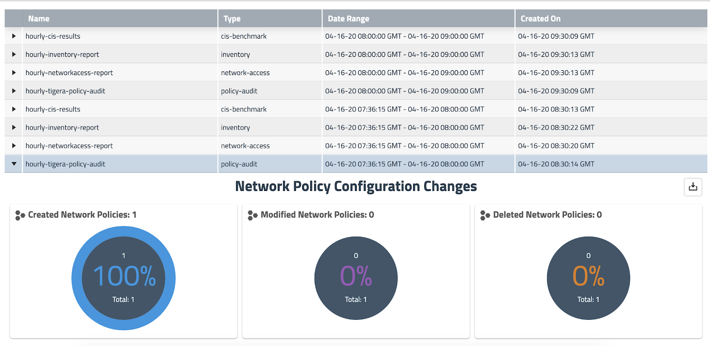The image size is (710, 346).
Task: Expand hourly-networkacess-report row created 08:30:20
Action: (14, 145)
